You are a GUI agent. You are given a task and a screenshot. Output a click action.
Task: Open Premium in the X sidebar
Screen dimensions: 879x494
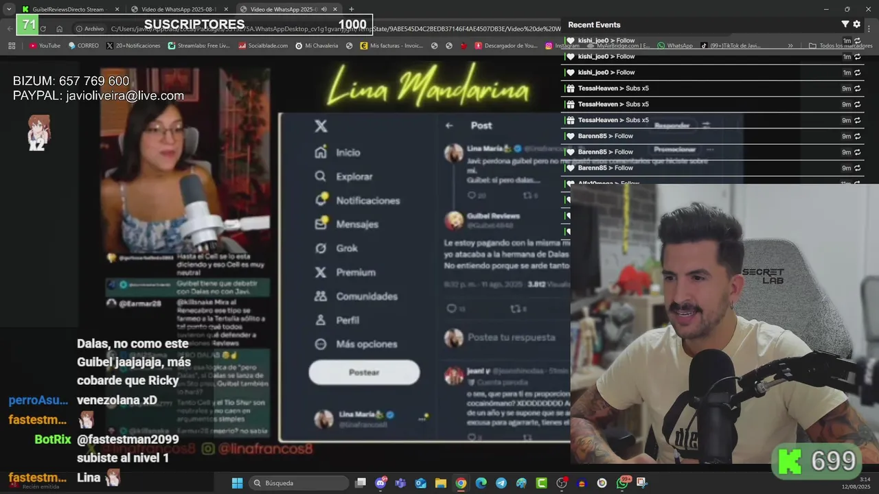(345, 272)
